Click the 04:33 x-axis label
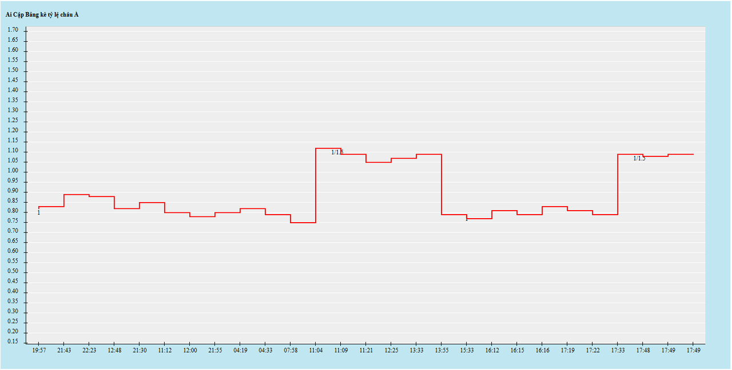 coord(265,351)
